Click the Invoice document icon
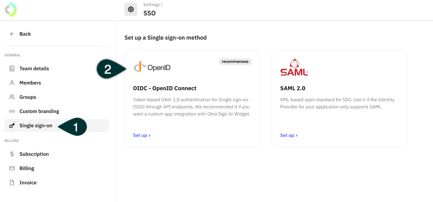This screenshot has width=433, height=202. 12,182
